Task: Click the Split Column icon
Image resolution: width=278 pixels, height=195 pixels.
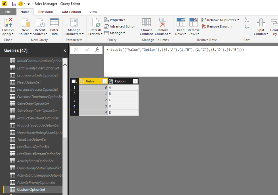Action: [x=261, y=22]
